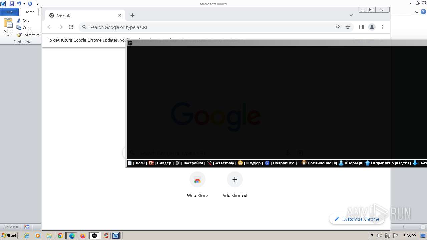Open Undo history dropdown in Word
The width and height of the screenshot is (427, 240).
(x=24, y=4)
